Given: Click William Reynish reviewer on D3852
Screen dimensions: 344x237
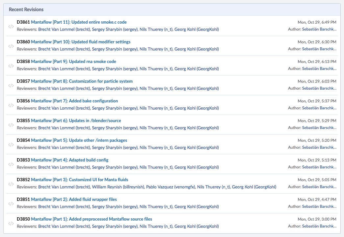Looking at the screenshot, I should click(118, 187).
